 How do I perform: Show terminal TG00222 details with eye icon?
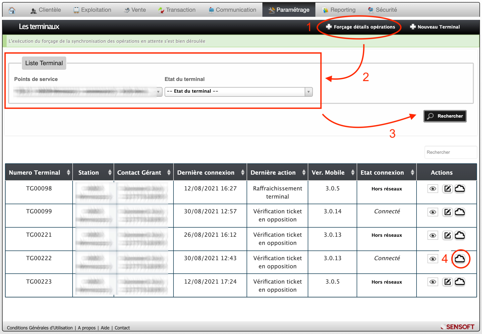433,259
